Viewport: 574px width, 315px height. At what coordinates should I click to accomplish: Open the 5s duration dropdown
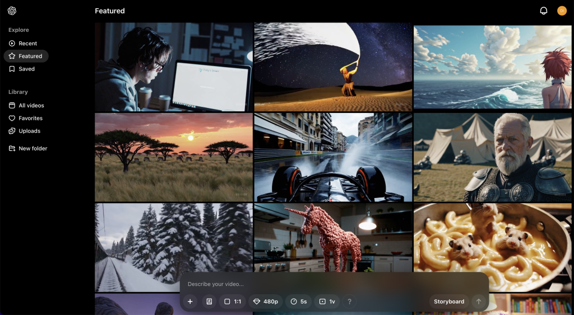(x=298, y=302)
